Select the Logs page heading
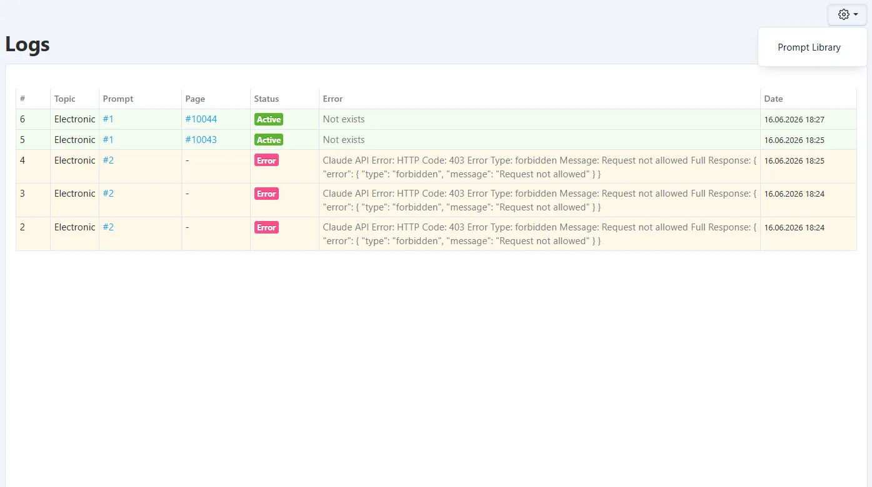This screenshot has width=872, height=487. pos(28,44)
